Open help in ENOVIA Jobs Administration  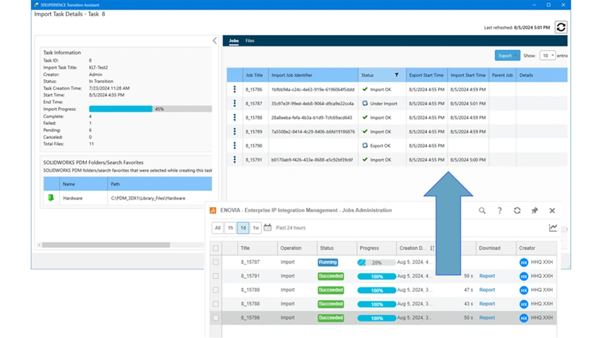pyautogui.click(x=500, y=210)
